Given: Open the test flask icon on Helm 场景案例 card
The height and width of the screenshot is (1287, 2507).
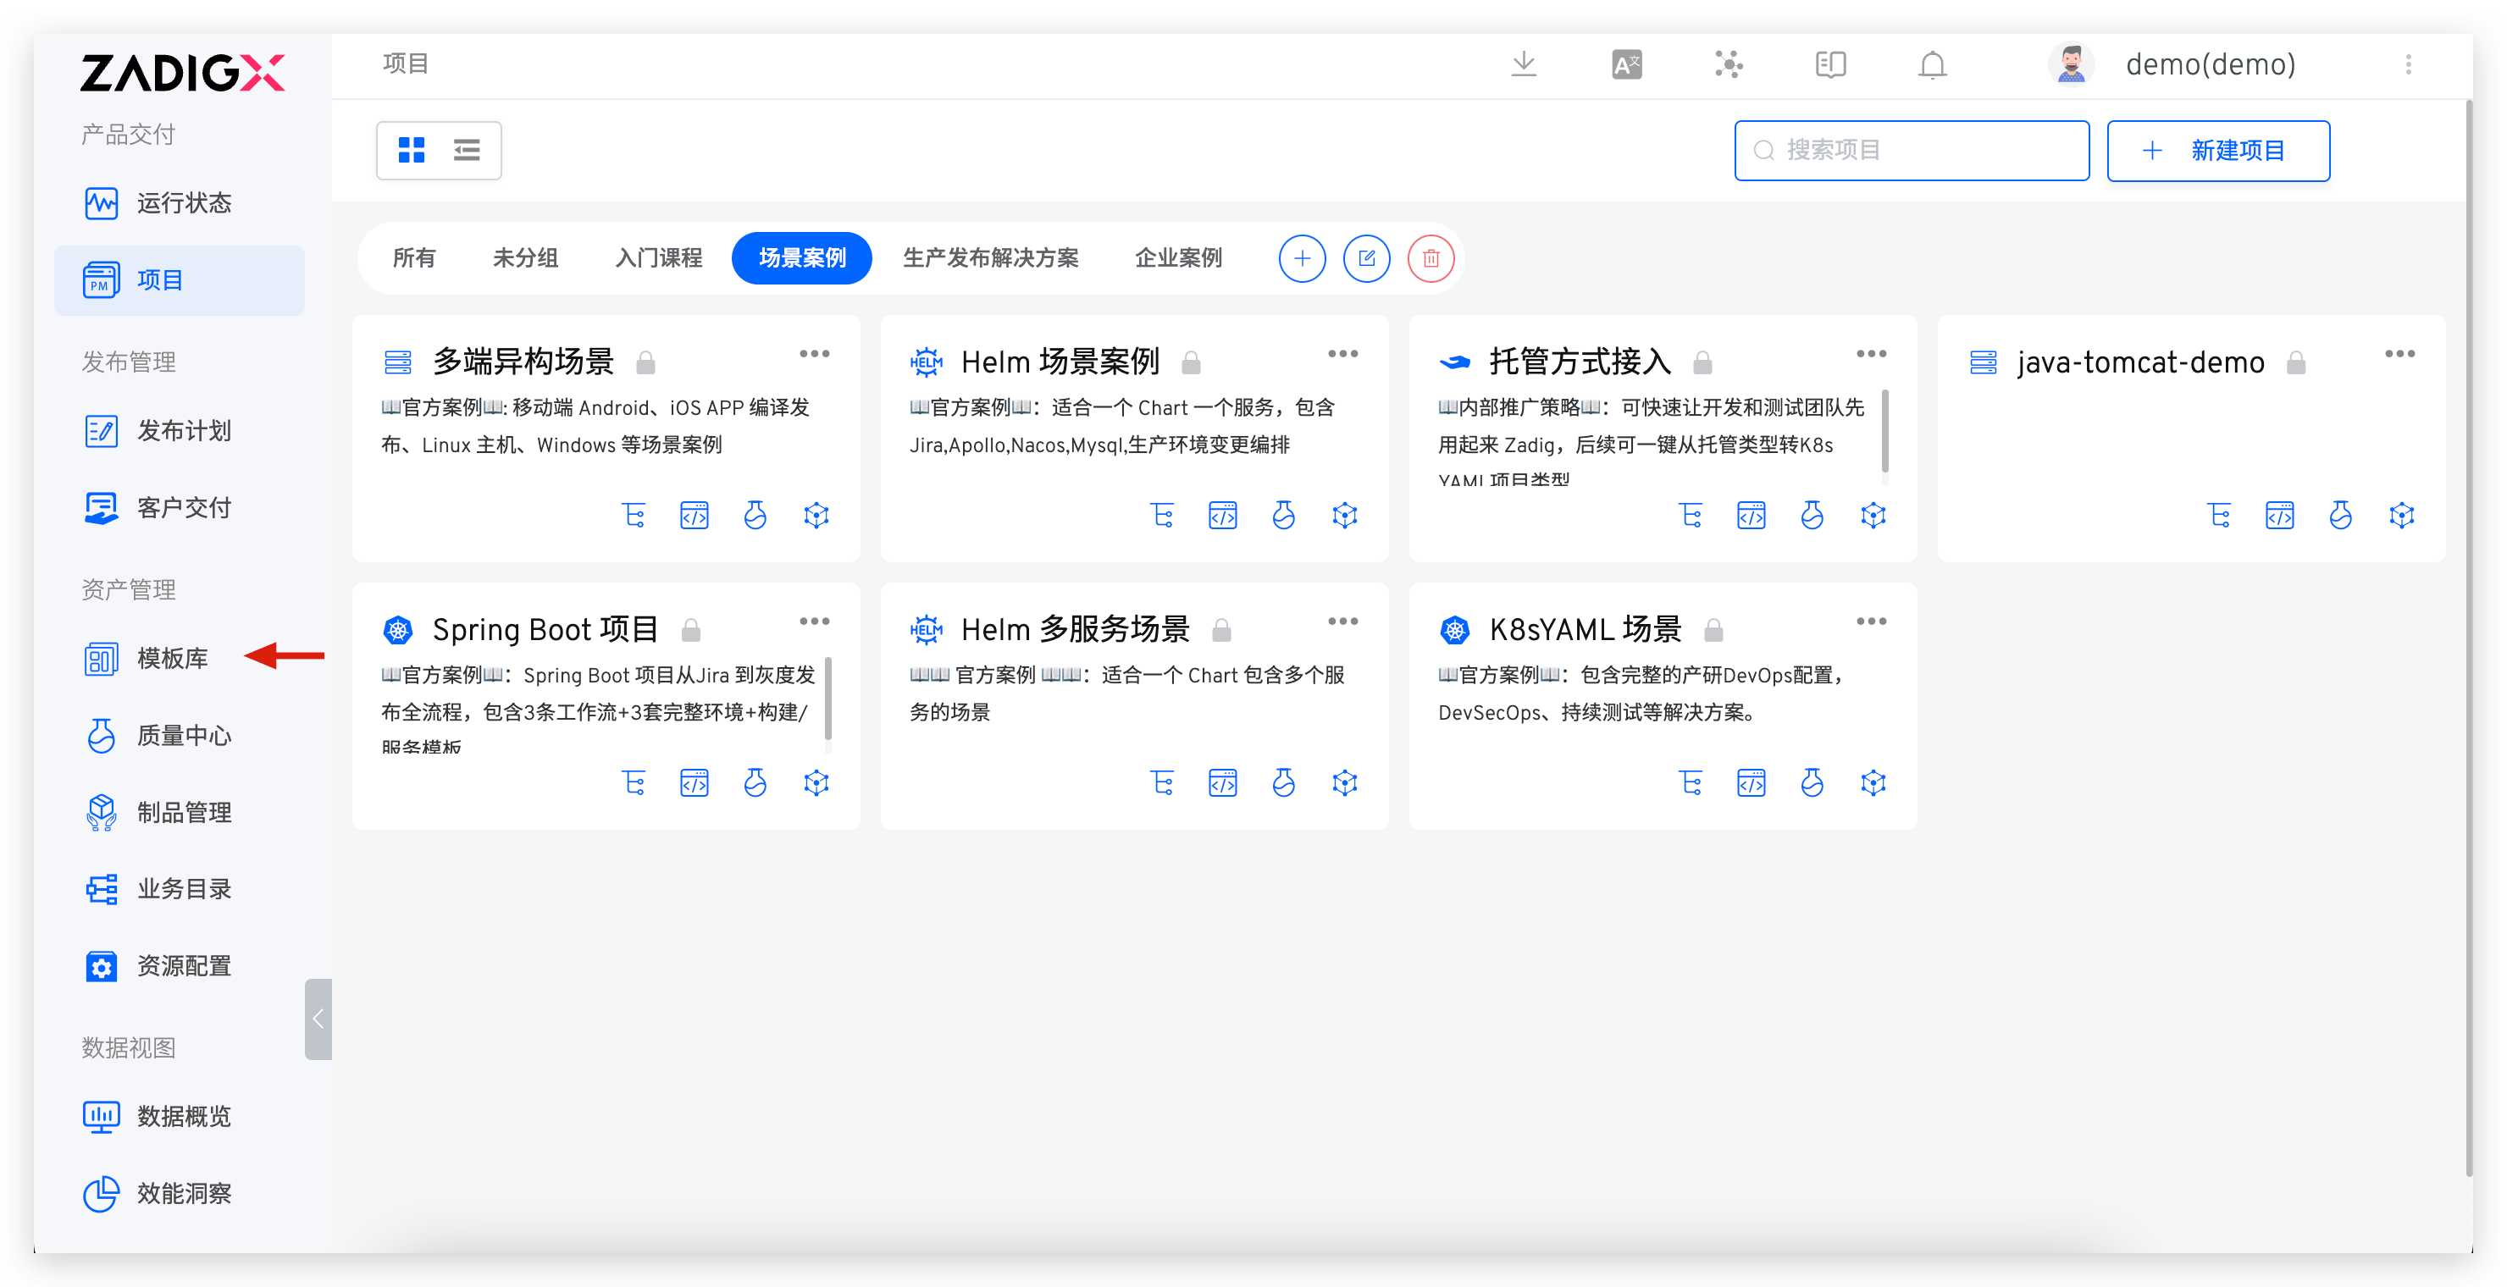Looking at the screenshot, I should pos(1282,515).
